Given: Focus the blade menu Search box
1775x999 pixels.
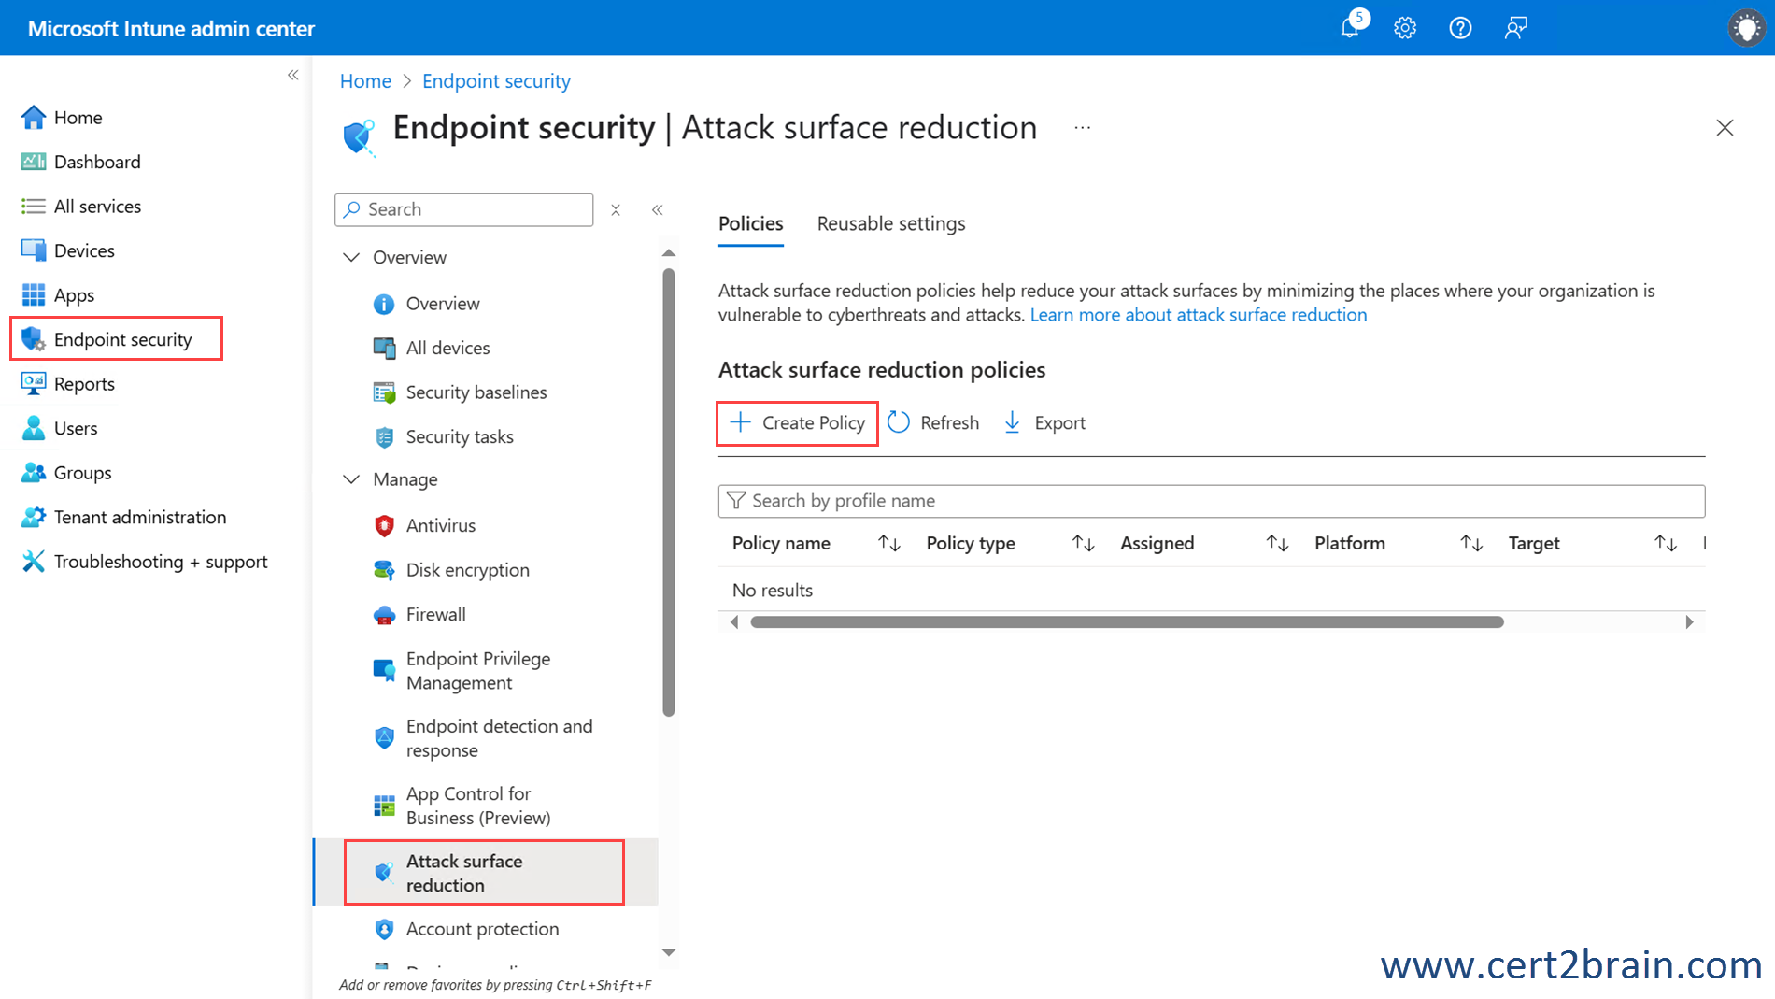Looking at the screenshot, I should point(463,209).
